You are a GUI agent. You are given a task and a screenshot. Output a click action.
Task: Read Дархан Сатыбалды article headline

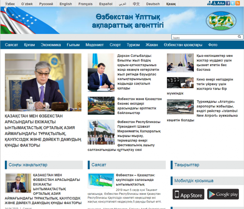pyautogui.click(x=138, y=72)
